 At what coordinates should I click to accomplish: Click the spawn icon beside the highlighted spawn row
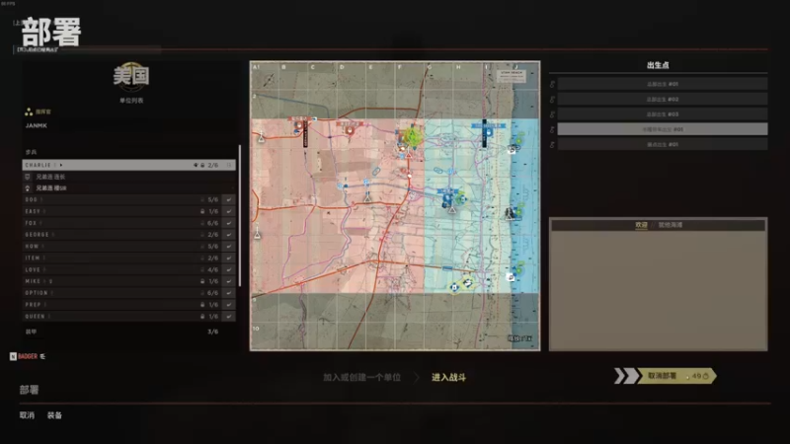(552, 129)
